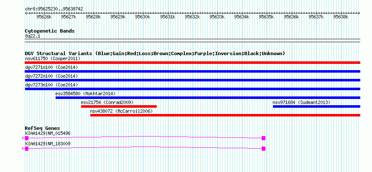Click the 95632k ruler tick label
372x172 pixels.
[192, 17]
